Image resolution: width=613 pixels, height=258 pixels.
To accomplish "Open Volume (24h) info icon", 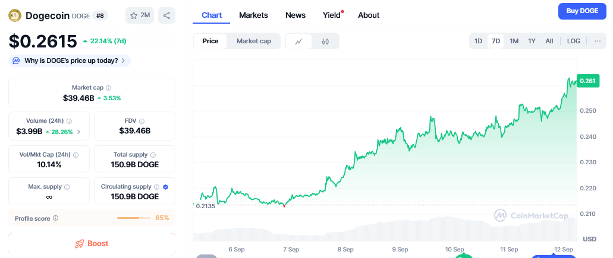I will [69, 121].
